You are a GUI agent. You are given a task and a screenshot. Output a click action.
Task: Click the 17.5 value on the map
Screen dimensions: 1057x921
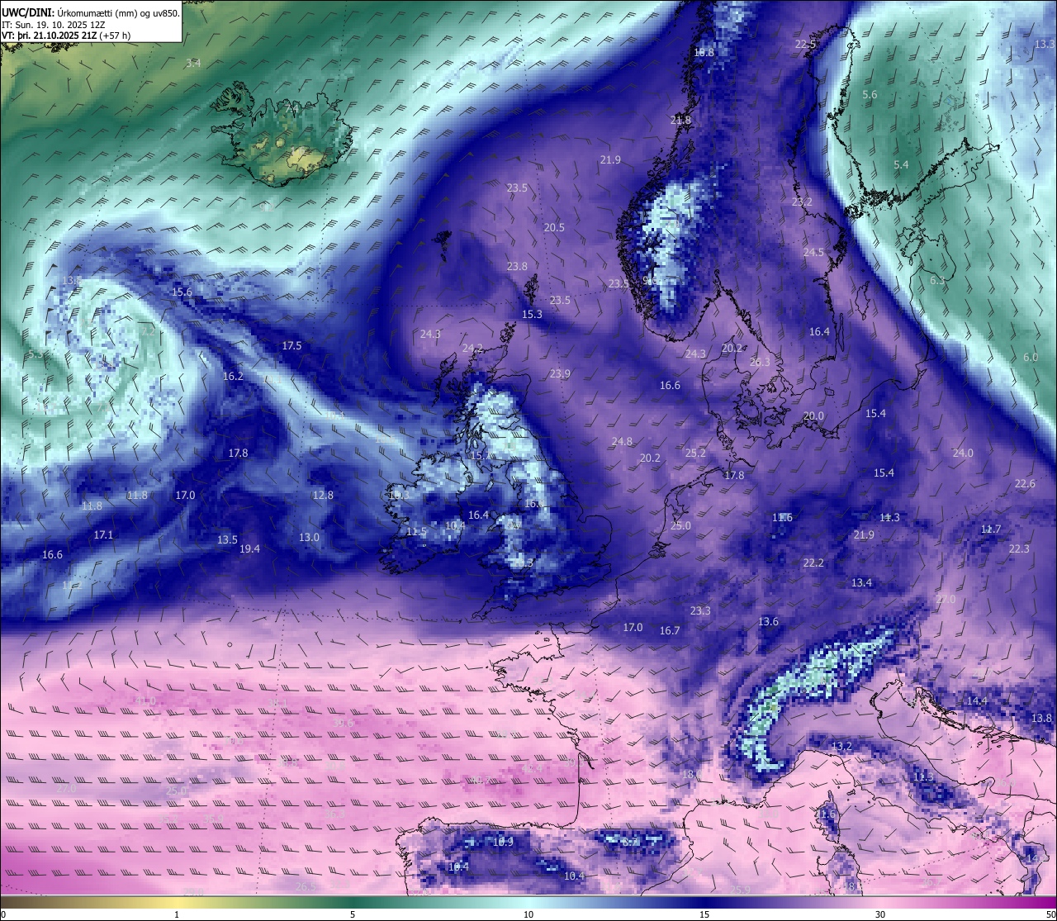coord(292,345)
